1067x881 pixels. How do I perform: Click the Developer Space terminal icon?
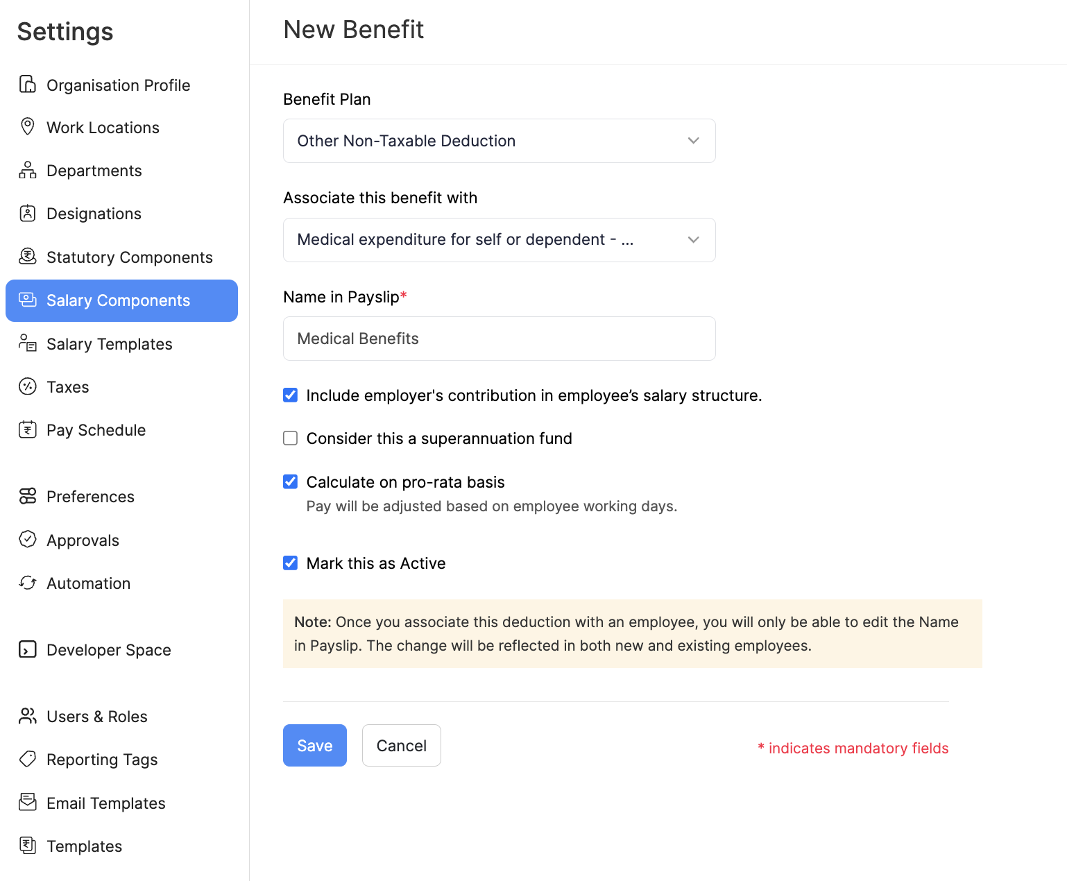[x=28, y=650]
